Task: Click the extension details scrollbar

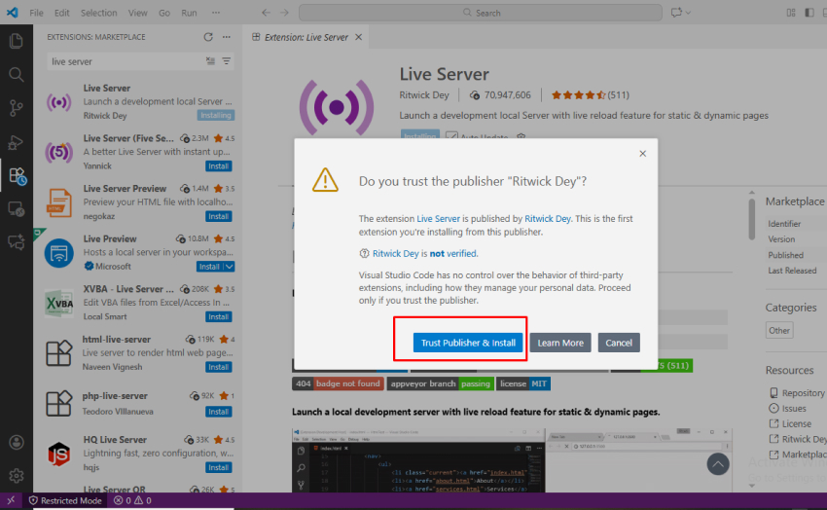Action: coord(751,219)
